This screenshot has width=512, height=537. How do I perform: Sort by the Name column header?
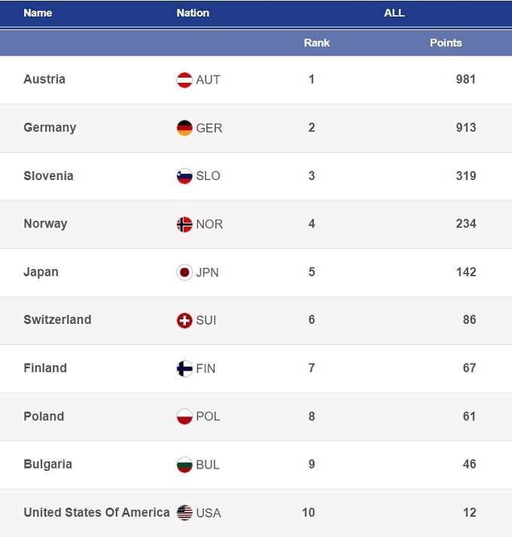coord(38,13)
